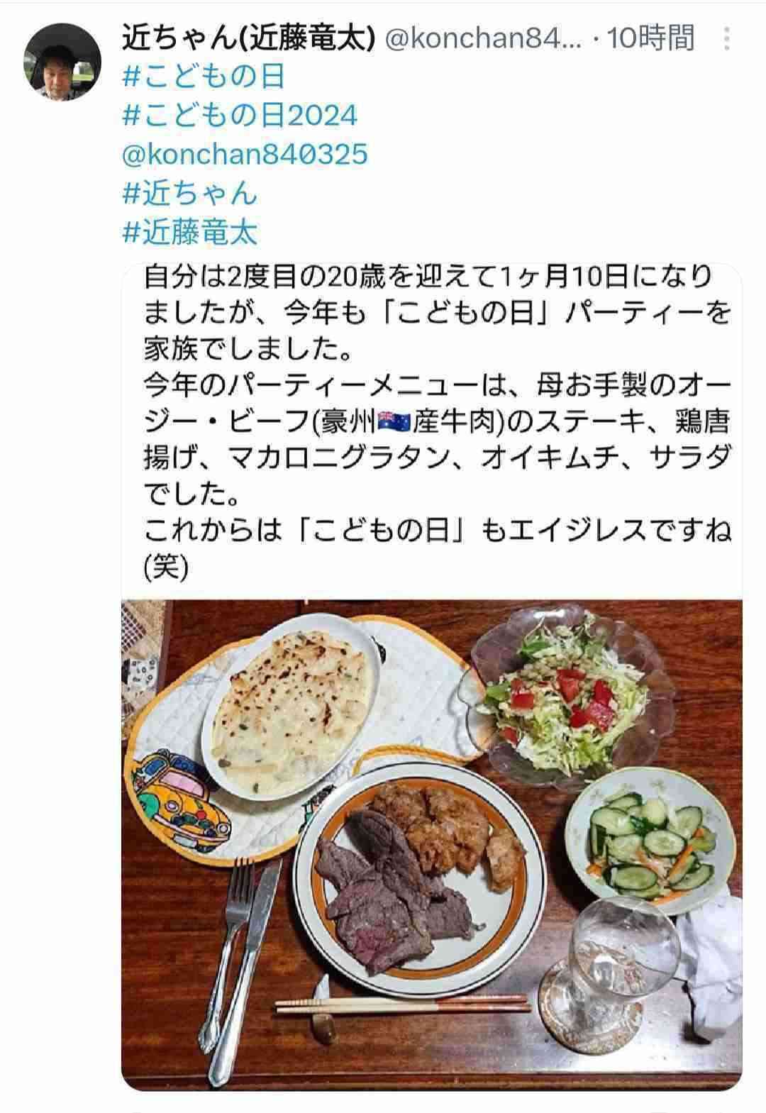The width and height of the screenshot is (766, 1113).
Task: Open the #こどもの日2024 hashtag
Action: coord(240,116)
